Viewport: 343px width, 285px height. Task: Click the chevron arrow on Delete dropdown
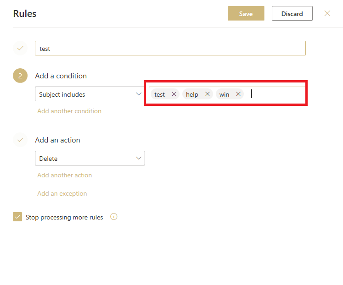[x=139, y=158]
